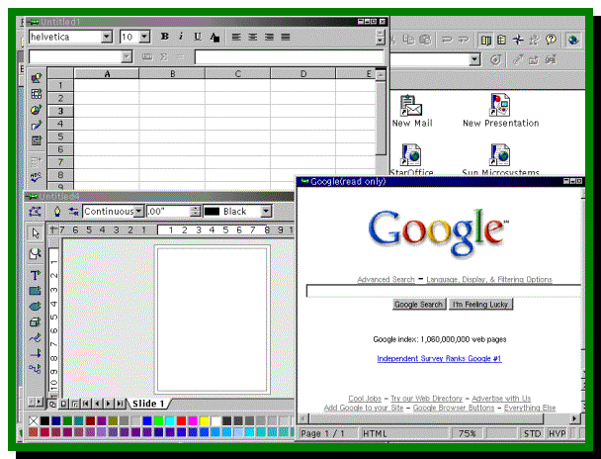Click the I'm Feeling Lucky button

pyautogui.click(x=480, y=305)
